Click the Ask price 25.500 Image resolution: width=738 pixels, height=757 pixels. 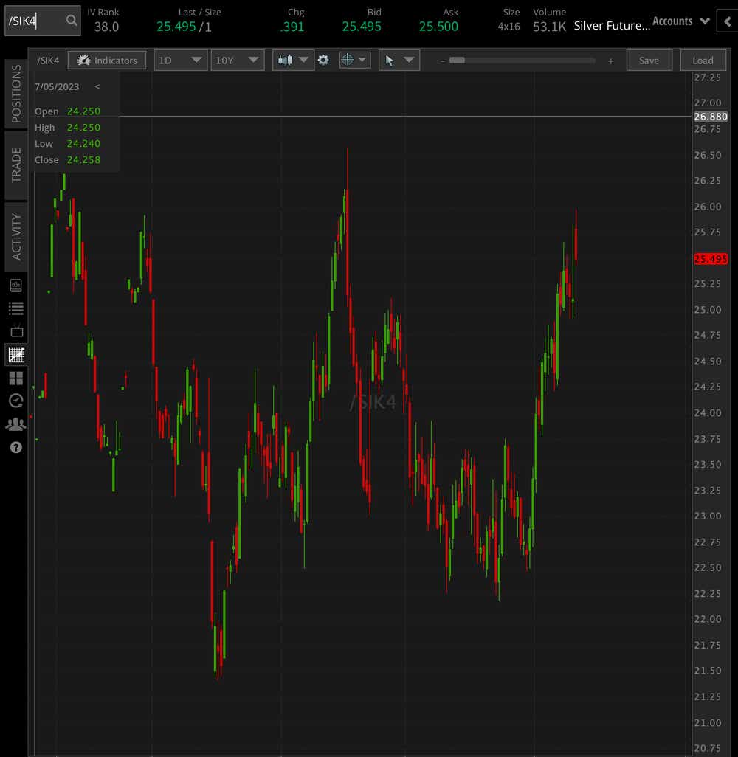click(x=438, y=27)
